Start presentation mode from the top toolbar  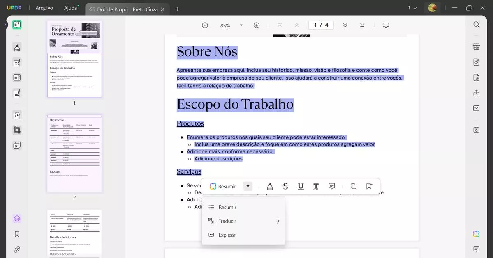coord(385,25)
